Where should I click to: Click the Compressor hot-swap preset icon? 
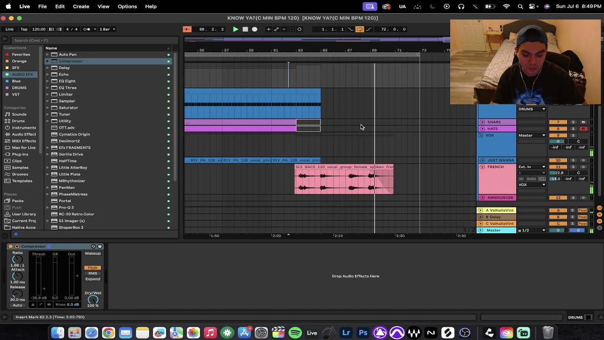[93, 246]
